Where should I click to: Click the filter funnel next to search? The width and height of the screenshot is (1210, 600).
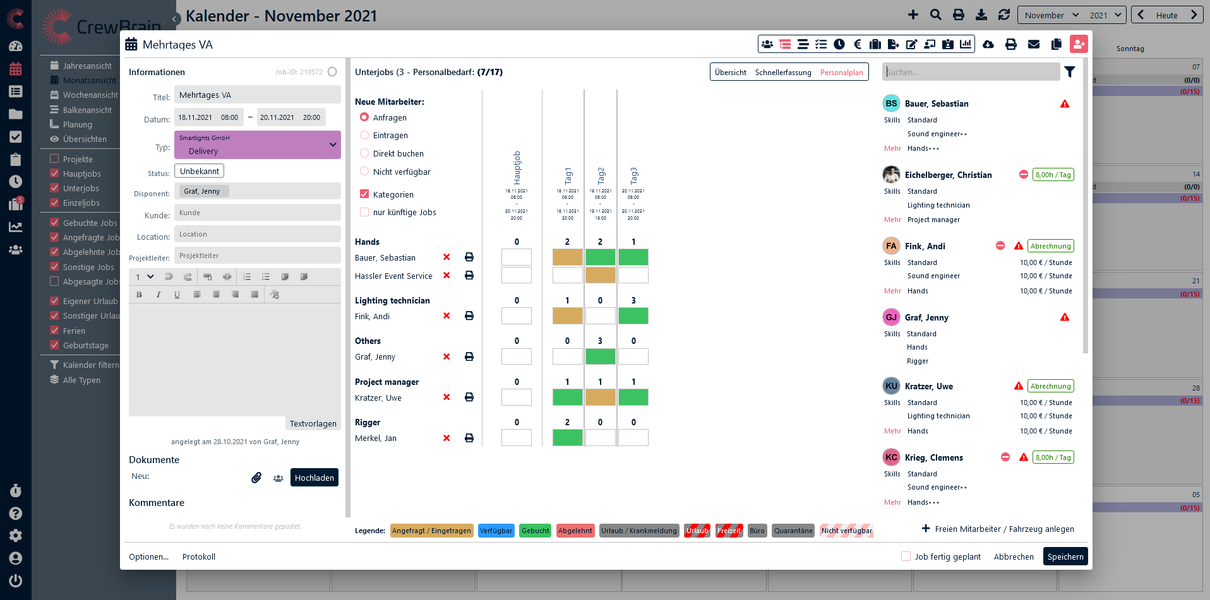1070,72
